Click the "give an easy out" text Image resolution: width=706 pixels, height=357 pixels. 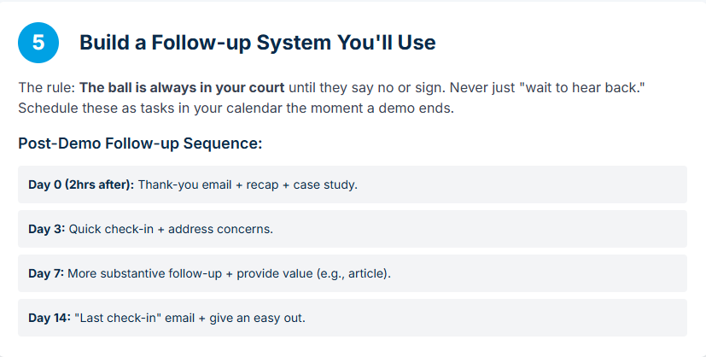256,318
